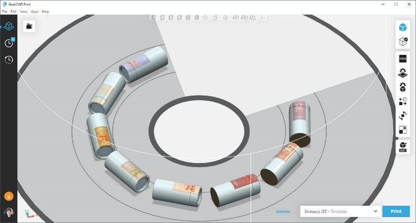Click the zoom-to-tray magnifier with rectangle icon
Viewport: 416px width, 223px height.
[252, 18]
